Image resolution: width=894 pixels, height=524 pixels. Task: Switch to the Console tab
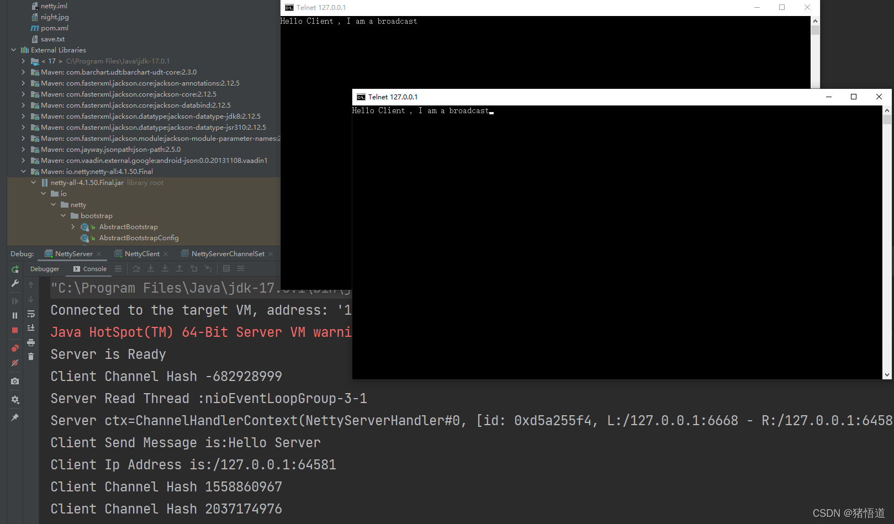(x=90, y=269)
